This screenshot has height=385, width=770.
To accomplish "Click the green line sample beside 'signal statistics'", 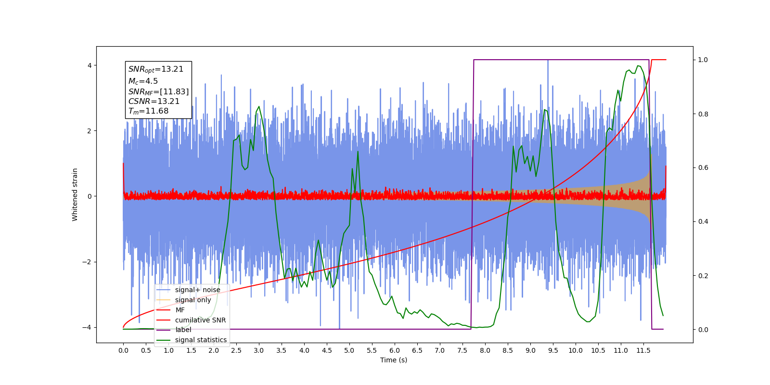I will click(164, 340).
